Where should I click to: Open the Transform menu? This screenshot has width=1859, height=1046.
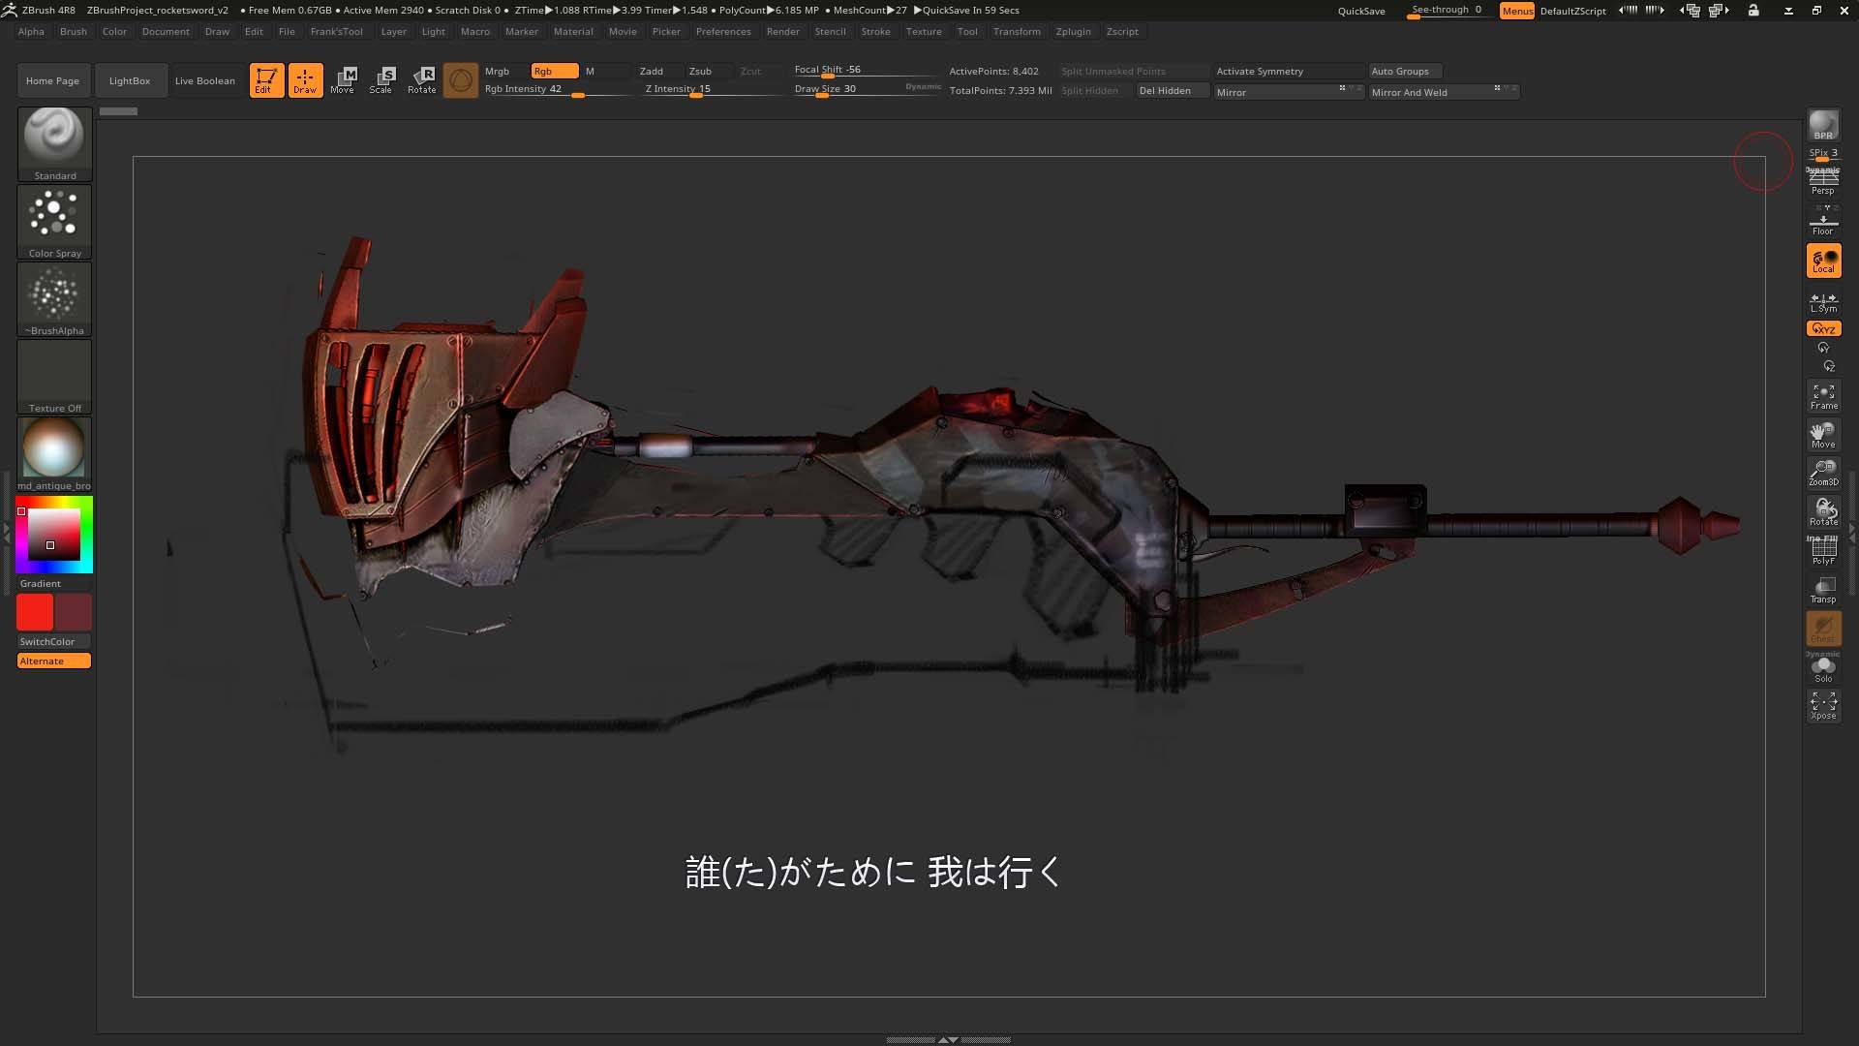click(x=1017, y=31)
